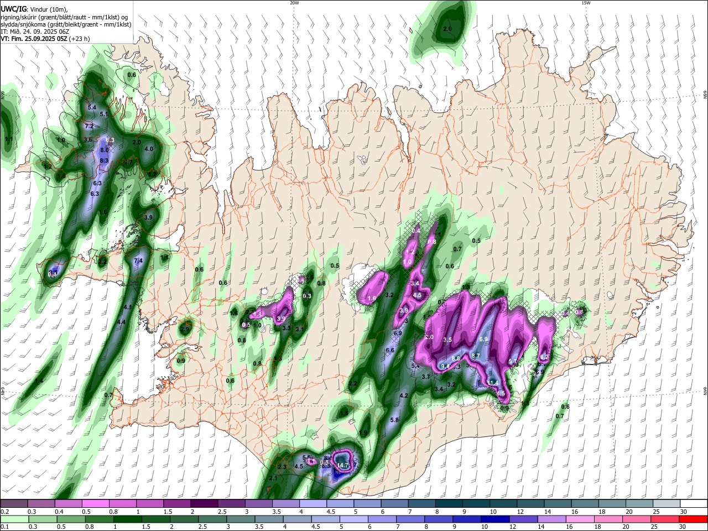Click the 6.6 precipitation value
This screenshot has width=708, height=531.
pyautogui.click(x=389, y=350)
